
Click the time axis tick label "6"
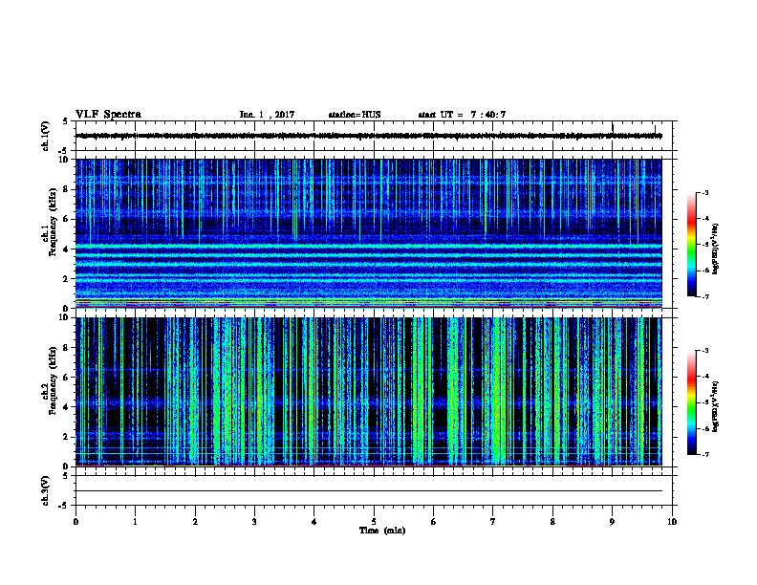coord(433,522)
